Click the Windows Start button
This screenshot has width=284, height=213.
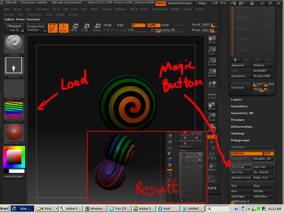5,209
